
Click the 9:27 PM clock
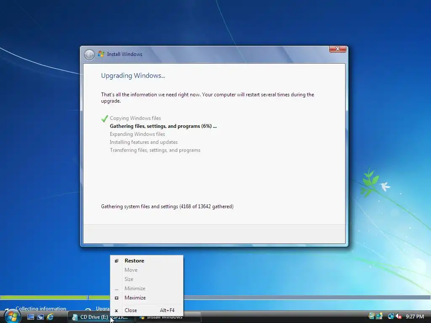[x=415, y=317]
